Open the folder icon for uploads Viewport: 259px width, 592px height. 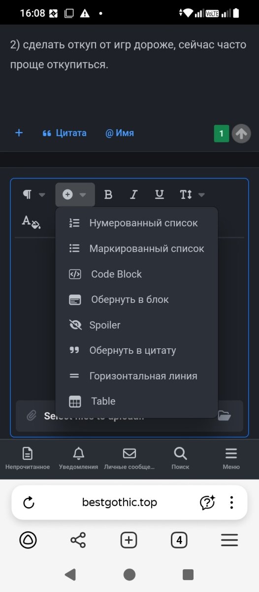[225, 416]
